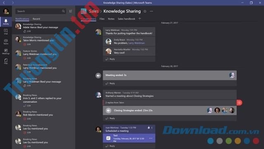Click the red mention badge icon
Screen dimensions: 264x149
240,103
